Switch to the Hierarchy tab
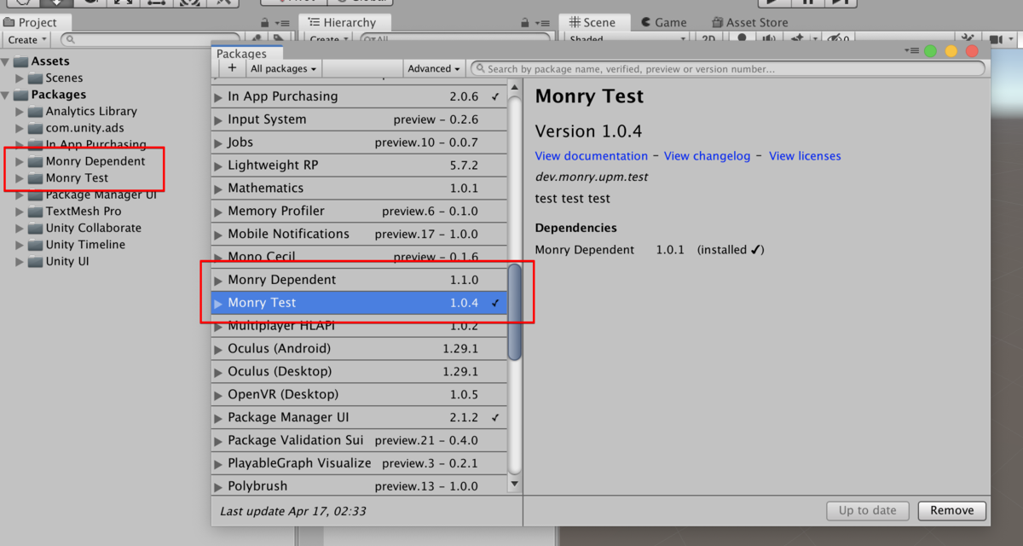The height and width of the screenshot is (546, 1023). 344,23
